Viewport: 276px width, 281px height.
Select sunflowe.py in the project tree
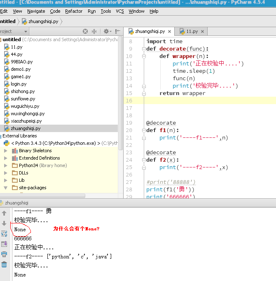[x=23, y=99]
